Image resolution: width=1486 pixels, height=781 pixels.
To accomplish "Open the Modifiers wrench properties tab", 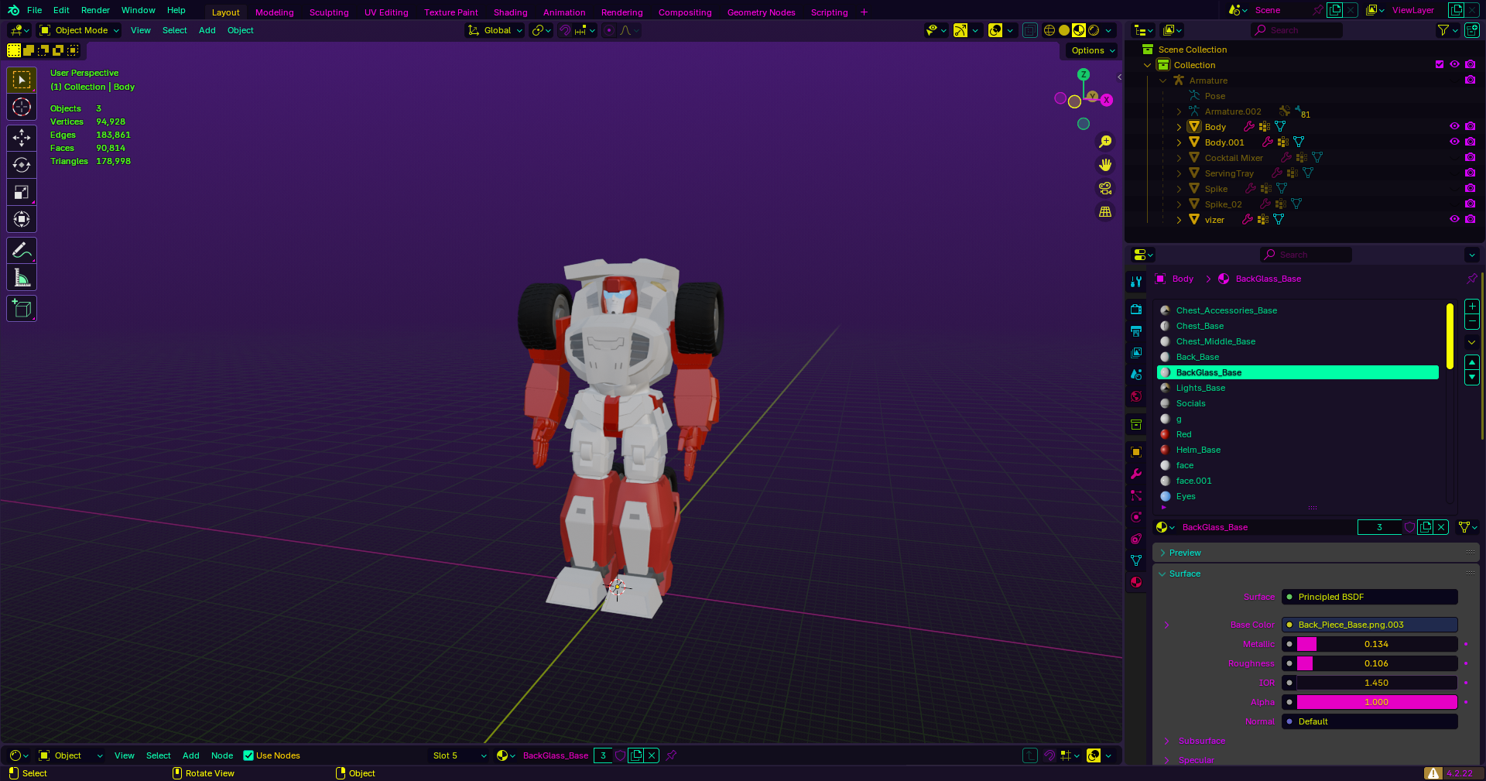I will 1136,474.
